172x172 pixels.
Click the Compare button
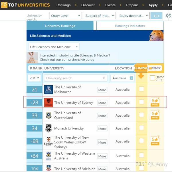click(141, 68)
